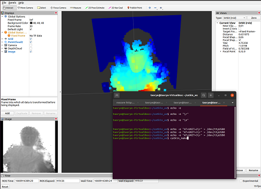Uncheck the PointCloud2 display checkbox

[x=31, y=42]
